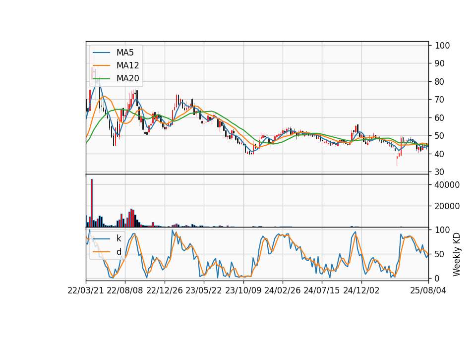Click the 40000 volume tick label
Screen dimensions: 476x342
click(x=447, y=185)
